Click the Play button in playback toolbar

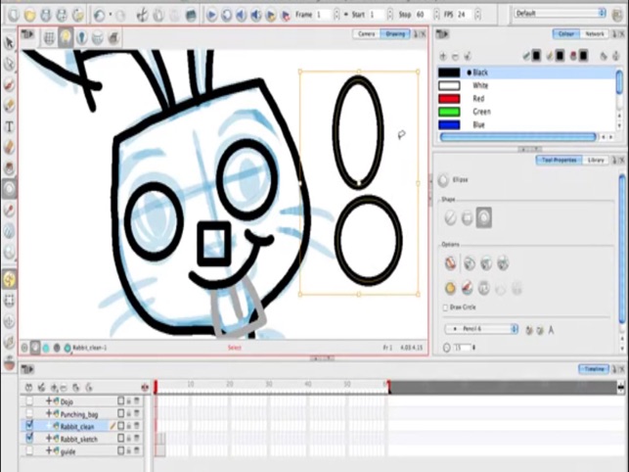(211, 16)
